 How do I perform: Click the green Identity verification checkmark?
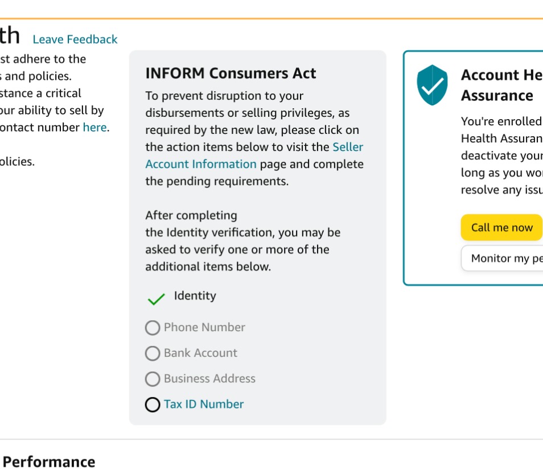[156, 297]
